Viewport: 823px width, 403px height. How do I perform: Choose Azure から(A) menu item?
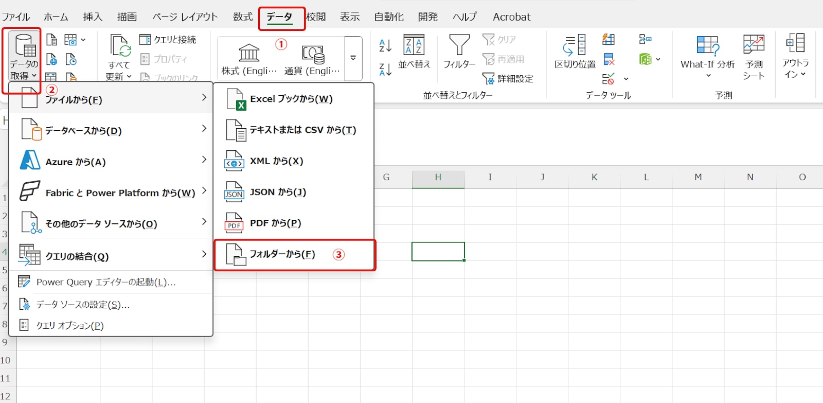point(111,161)
